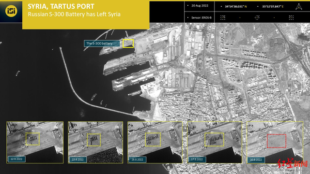Image resolution: width=310 pixels, height=174 pixels.
Task: Click the 20.8.2022 date tag
Action: pyautogui.click(x=256, y=159)
